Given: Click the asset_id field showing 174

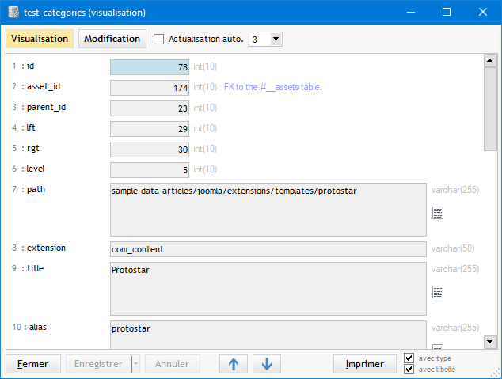Looking at the screenshot, I should point(150,88).
